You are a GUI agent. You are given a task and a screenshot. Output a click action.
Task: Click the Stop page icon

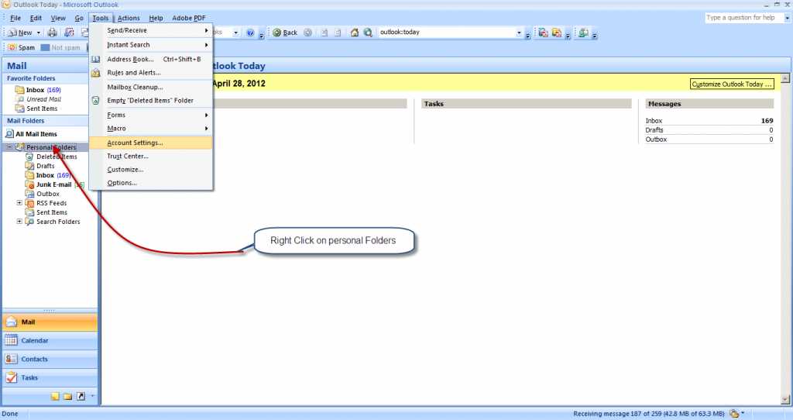(324, 33)
